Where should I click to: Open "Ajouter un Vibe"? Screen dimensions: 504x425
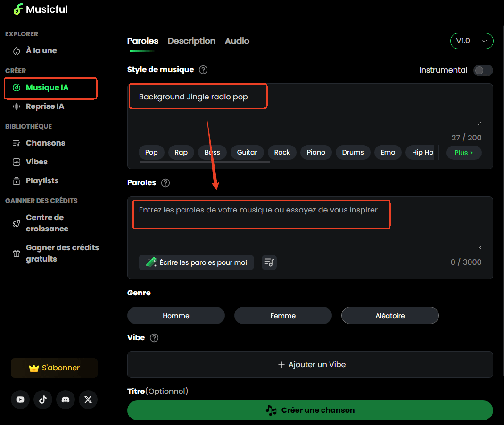pyautogui.click(x=310, y=364)
